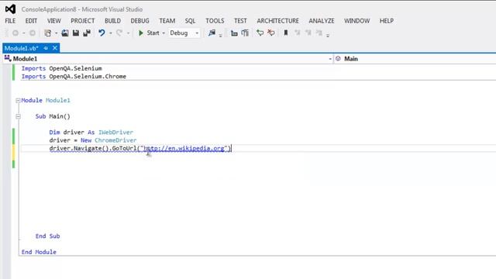The height and width of the screenshot is (279, 496).
Task: Click the Imports OpenQA.Selenium.Chrome line
Action: coord(74,76)
